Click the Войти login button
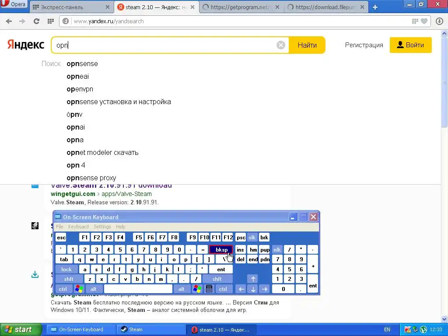 (410, 45)
